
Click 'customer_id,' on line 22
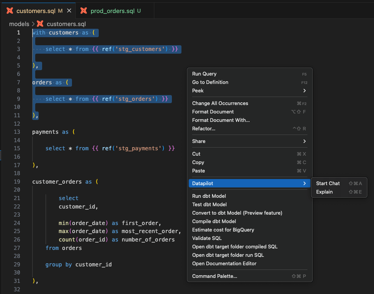pyautogui.click(x=78, y=207)
